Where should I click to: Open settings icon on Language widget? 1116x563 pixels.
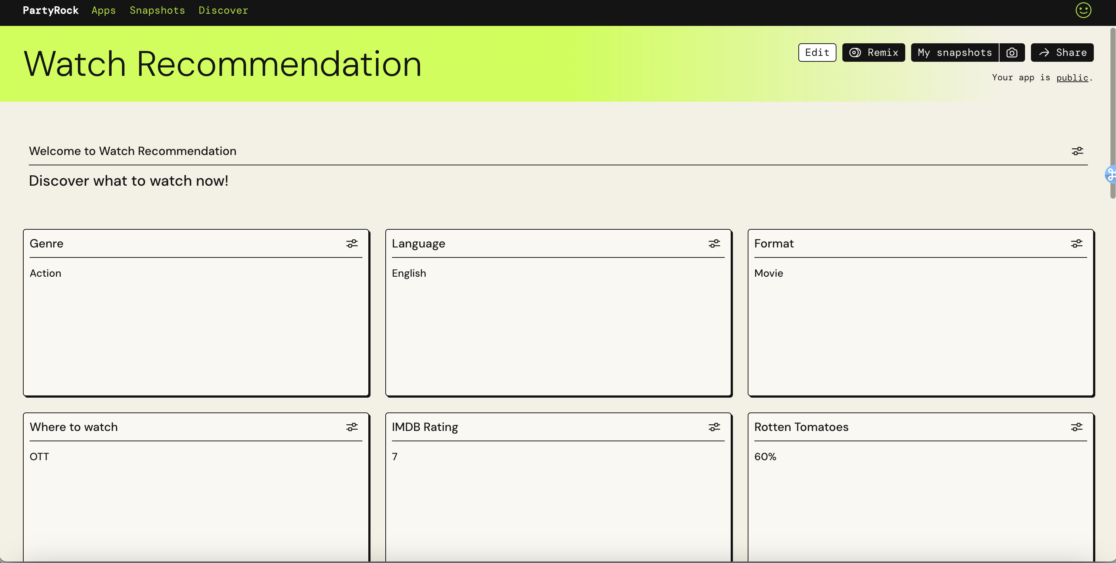714,243
